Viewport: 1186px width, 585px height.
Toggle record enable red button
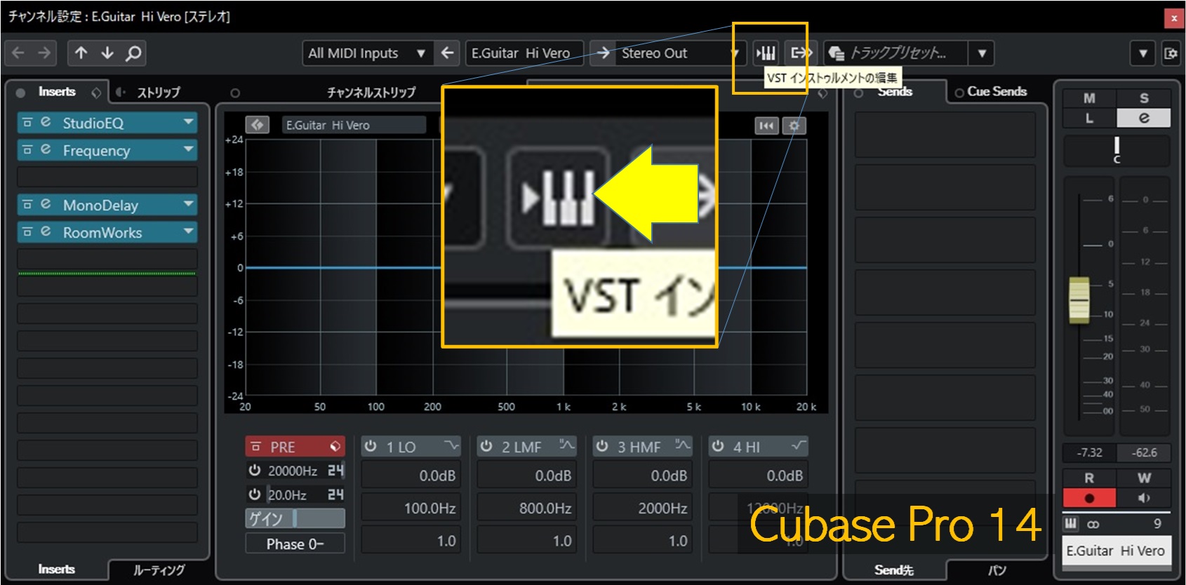[x=1089, y=498]
